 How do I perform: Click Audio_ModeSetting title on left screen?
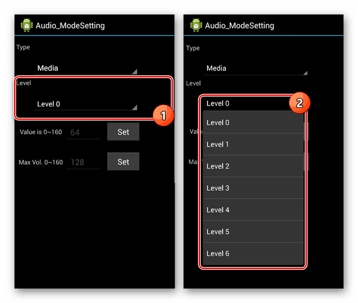point(70,26)
